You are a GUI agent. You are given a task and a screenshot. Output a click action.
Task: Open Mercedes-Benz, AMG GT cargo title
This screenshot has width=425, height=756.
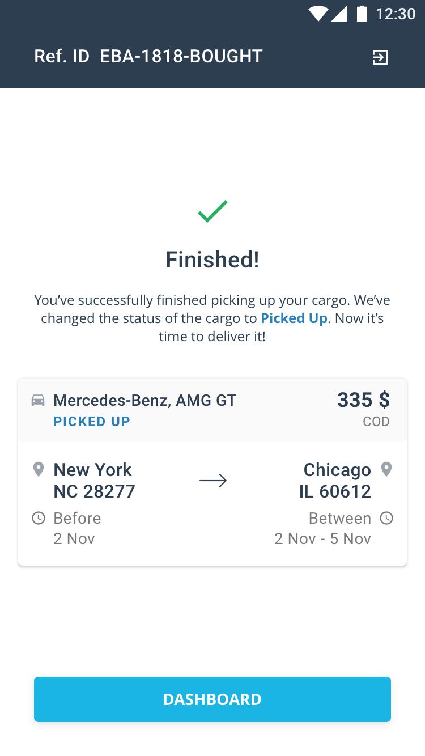145,400
